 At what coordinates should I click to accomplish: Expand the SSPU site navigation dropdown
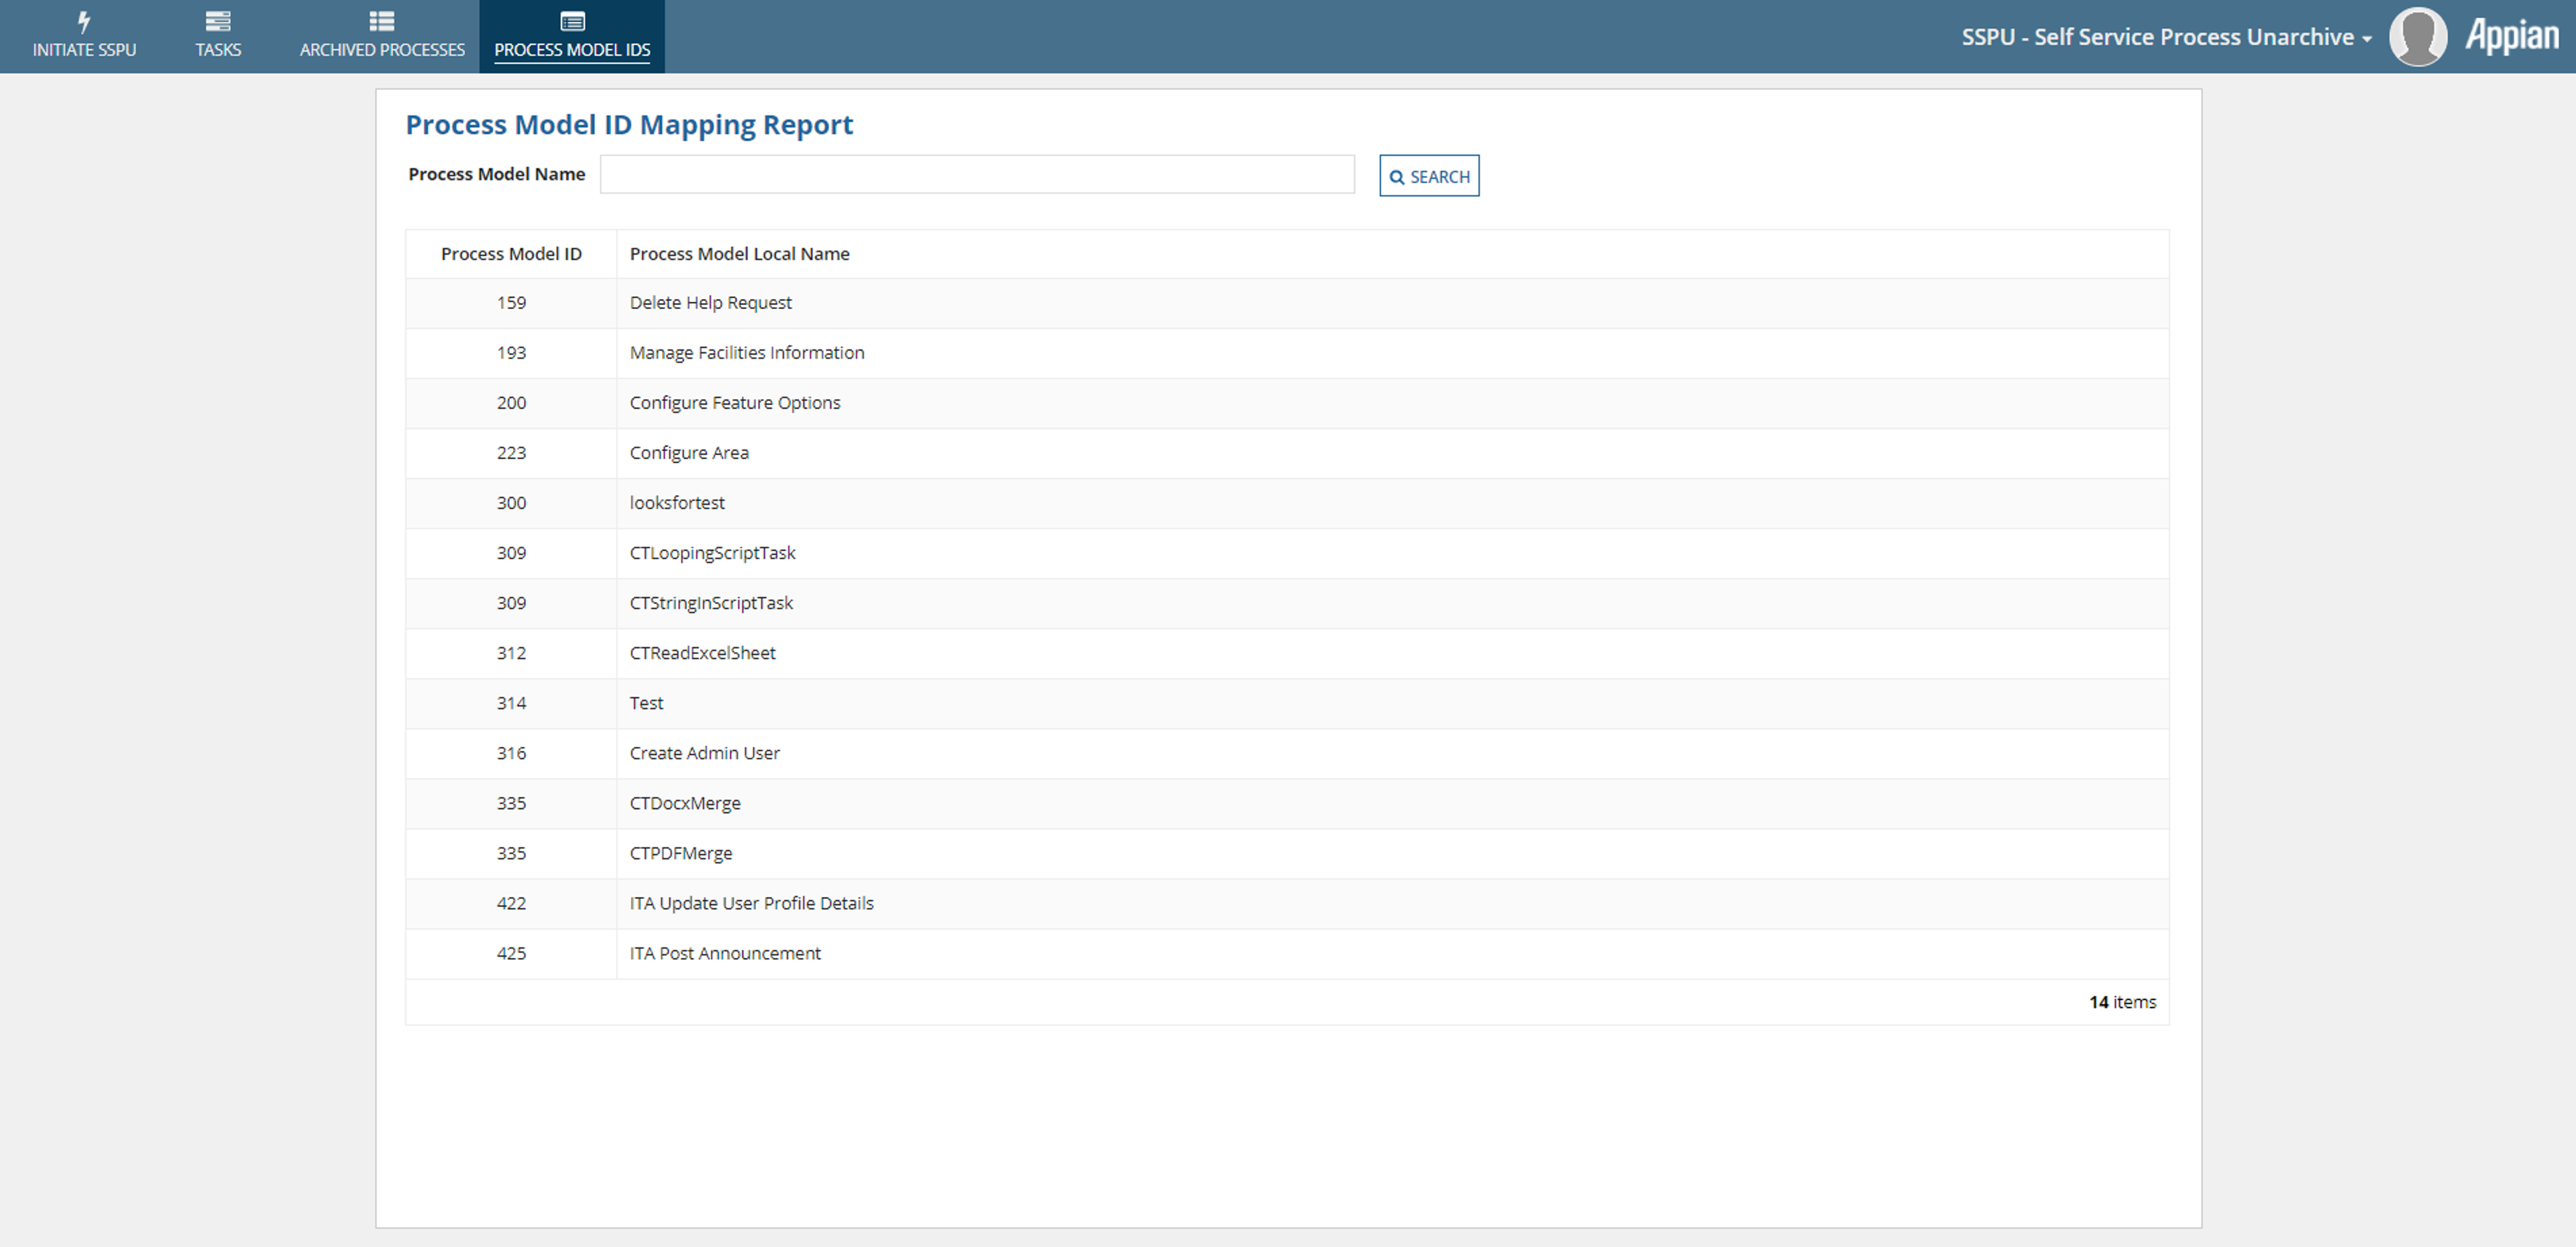click(2166, 37)
